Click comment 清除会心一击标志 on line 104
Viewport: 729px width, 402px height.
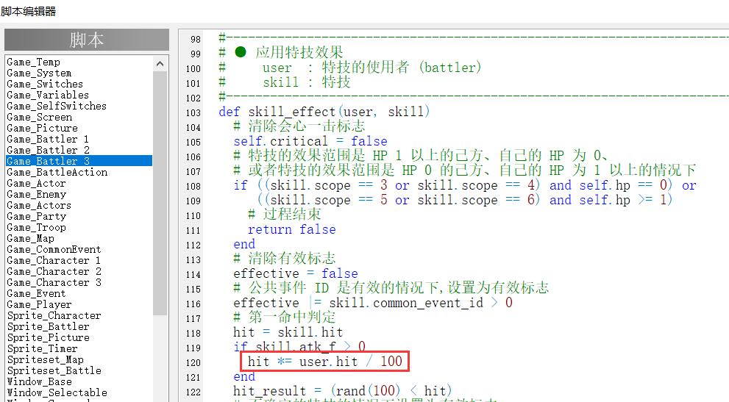(306, 126)
